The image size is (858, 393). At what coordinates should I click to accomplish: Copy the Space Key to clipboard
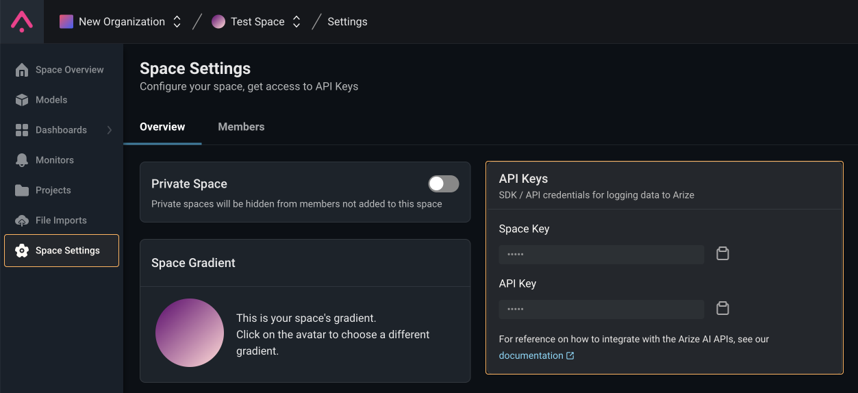pyautogui.click(x=722, y=254)
